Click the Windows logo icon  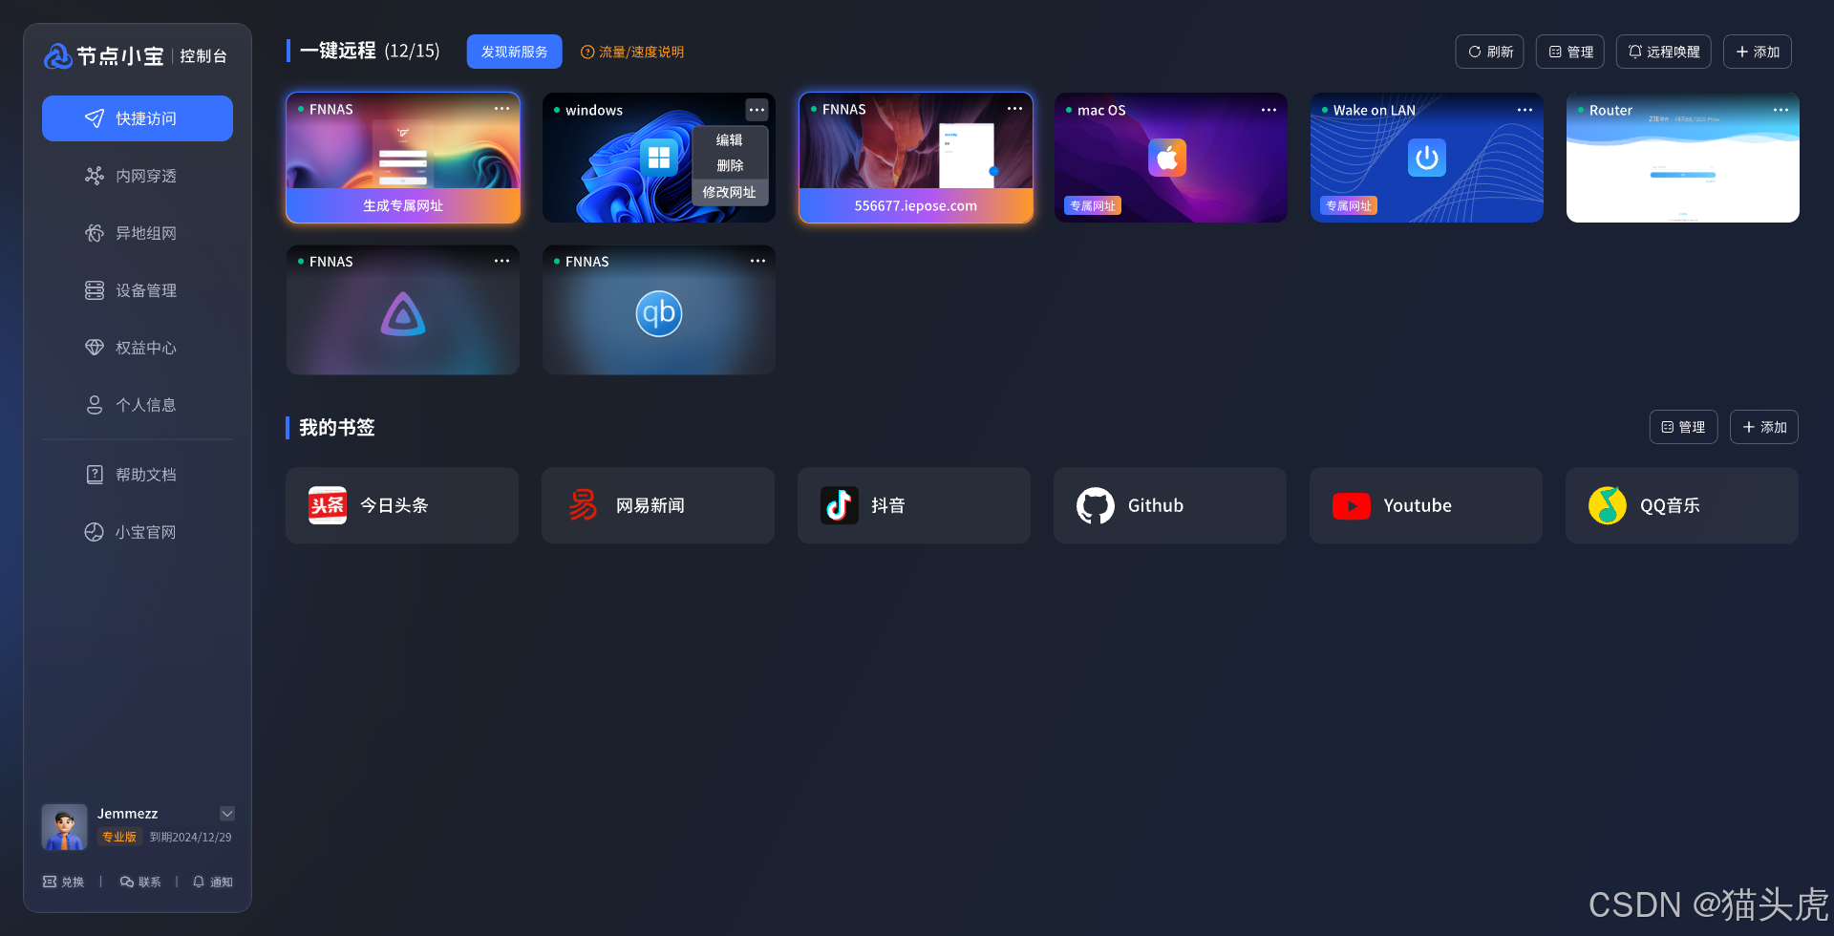point(659,158)
